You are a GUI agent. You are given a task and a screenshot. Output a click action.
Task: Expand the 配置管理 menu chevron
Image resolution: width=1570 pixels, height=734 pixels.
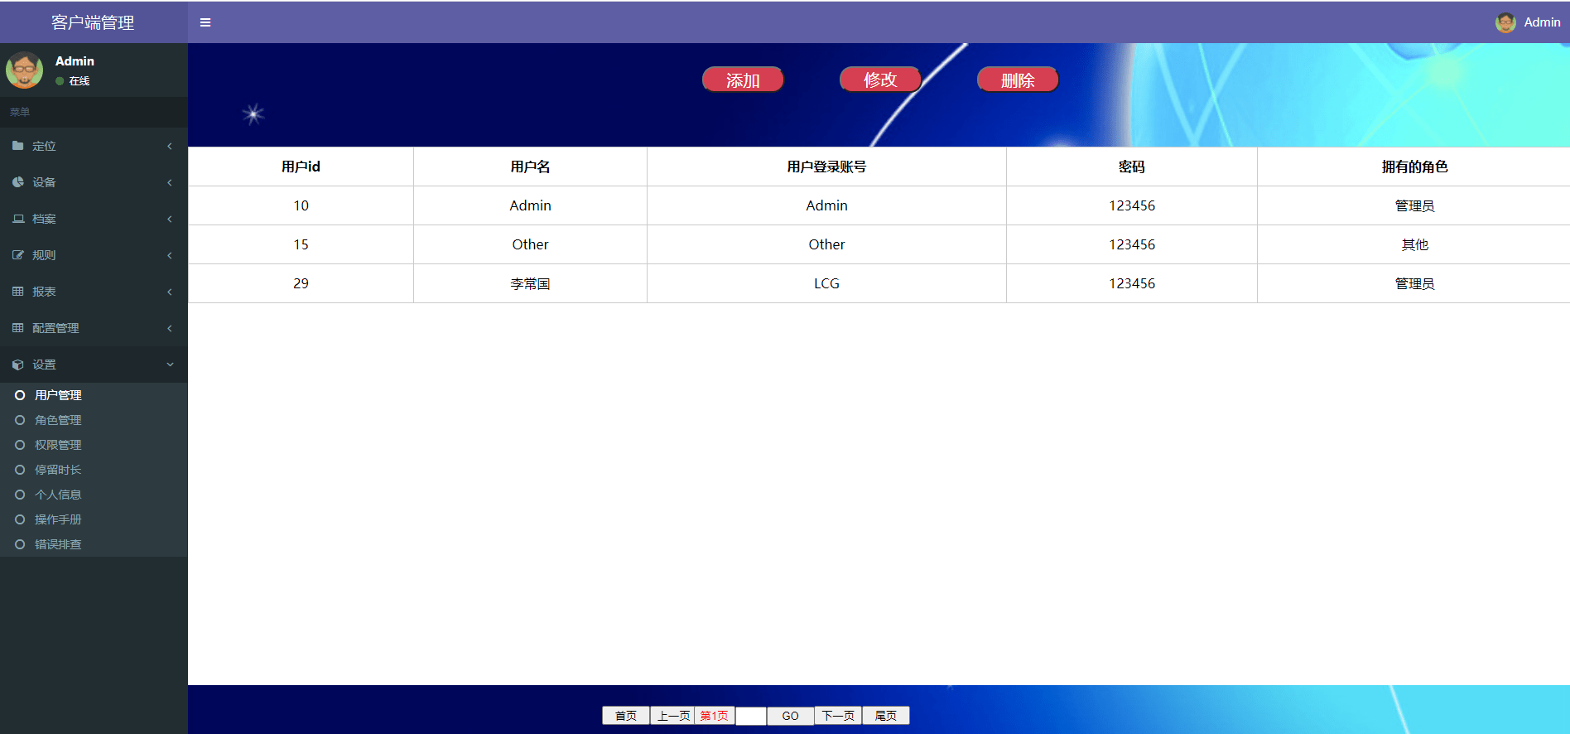point(170,328)
